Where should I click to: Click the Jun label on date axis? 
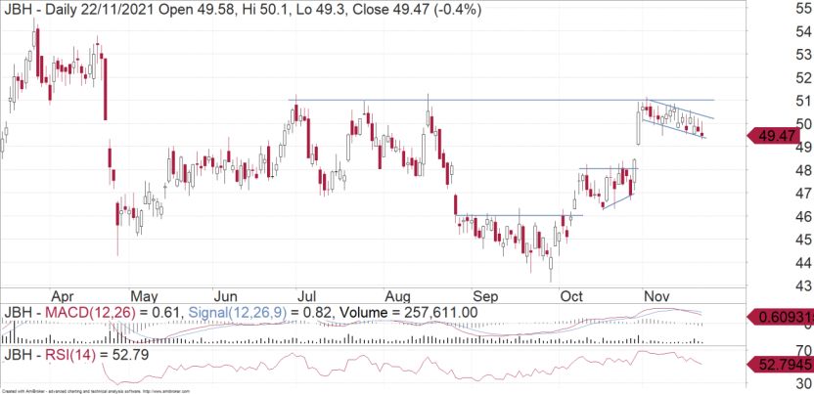tap(226, 297)
